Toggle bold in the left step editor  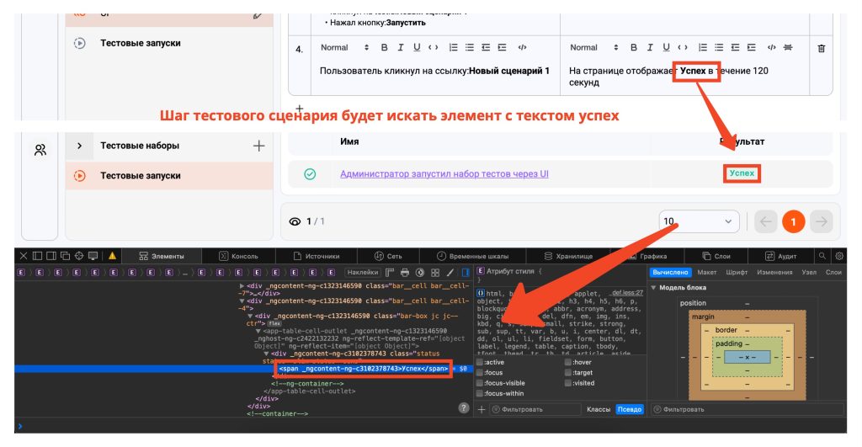tap(385, 48)
